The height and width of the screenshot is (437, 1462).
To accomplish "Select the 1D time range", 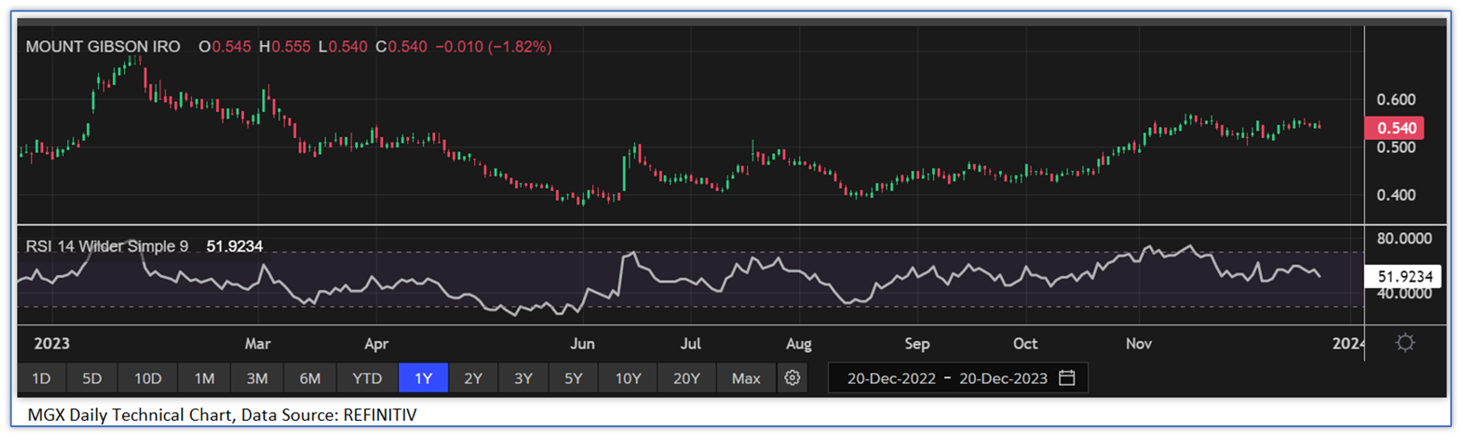I will [41, 378].
